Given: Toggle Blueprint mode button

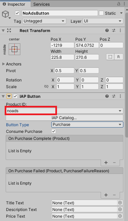Looking at the screenshot, I should click(x=110, y=57).
